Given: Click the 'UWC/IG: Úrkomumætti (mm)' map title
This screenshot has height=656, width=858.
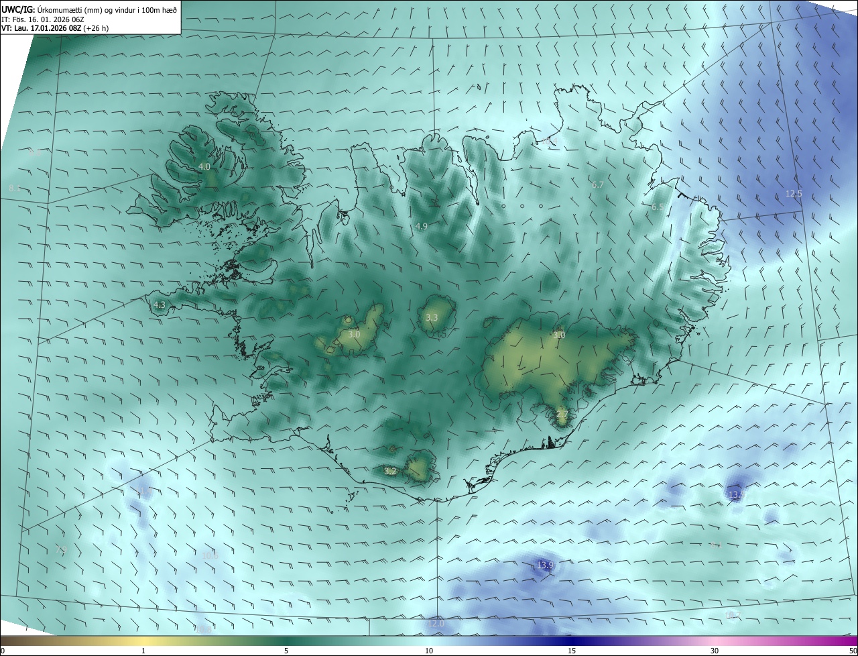Looking at the screenshot, I should 89,9.
